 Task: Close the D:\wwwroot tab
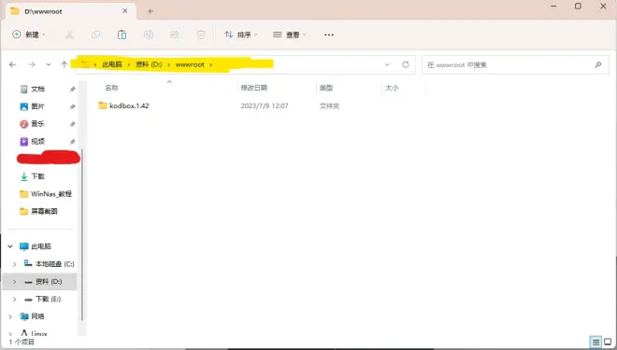pyautogui.click(x=124, y=11)
